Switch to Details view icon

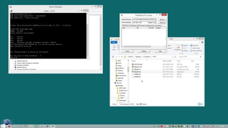pos(199,104)
